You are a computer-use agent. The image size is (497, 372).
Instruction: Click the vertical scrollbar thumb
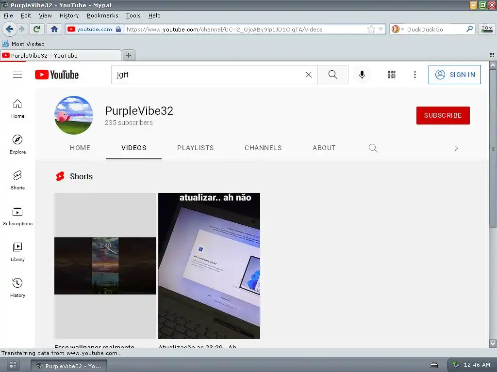(x=493, y=149)
